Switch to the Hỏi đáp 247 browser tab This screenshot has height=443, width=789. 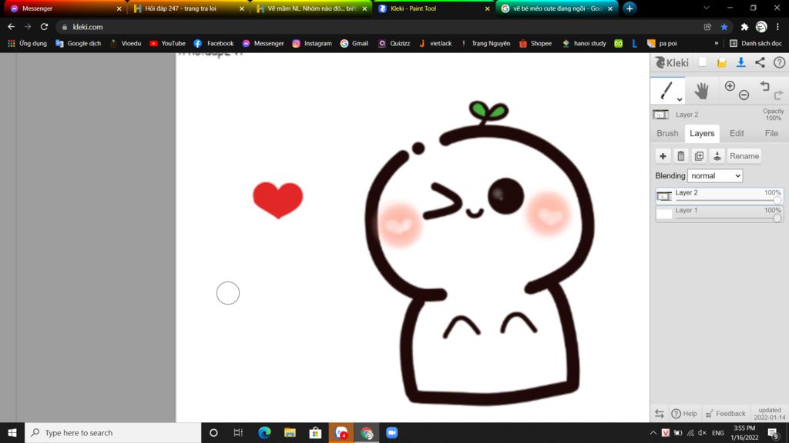[188, 8]
